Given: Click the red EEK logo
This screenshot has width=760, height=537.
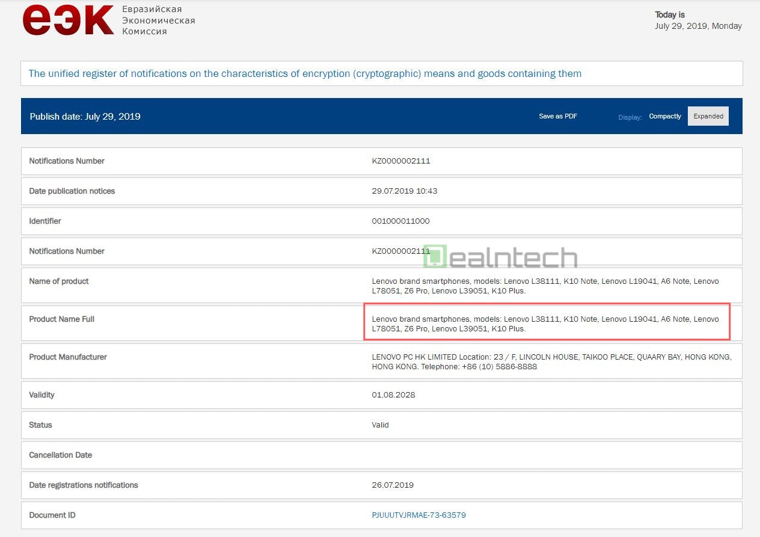Looking at the screenshot, I should point(68,20).
